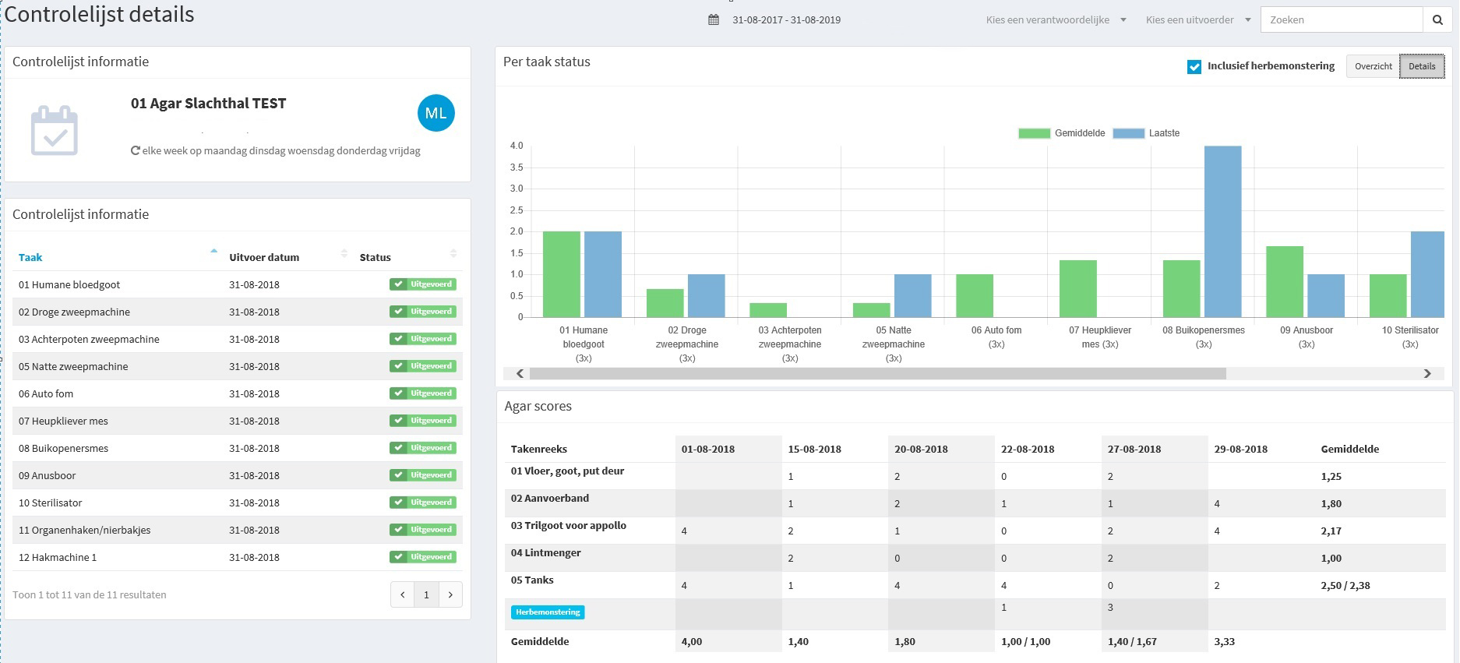
Task: Click Herbemonstering label badge
Action: (x=548, y=612)
